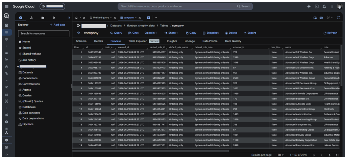Viewport: 346px width, 159px height.
Task: Open the Google Cloud main navigation menu
Action: click(7, 6)
